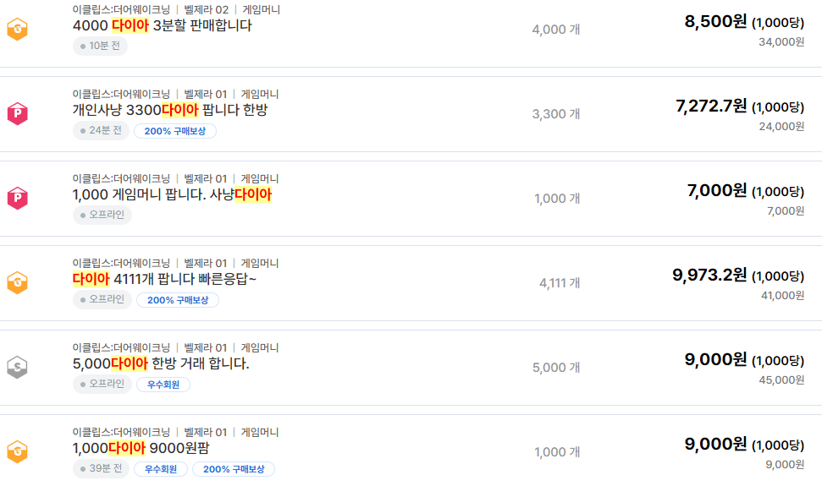Open '1,000 게임머니 팝니다. 사냥다이아' listing
The width and height of the screenshot is (822, 486).
point(172,194)
